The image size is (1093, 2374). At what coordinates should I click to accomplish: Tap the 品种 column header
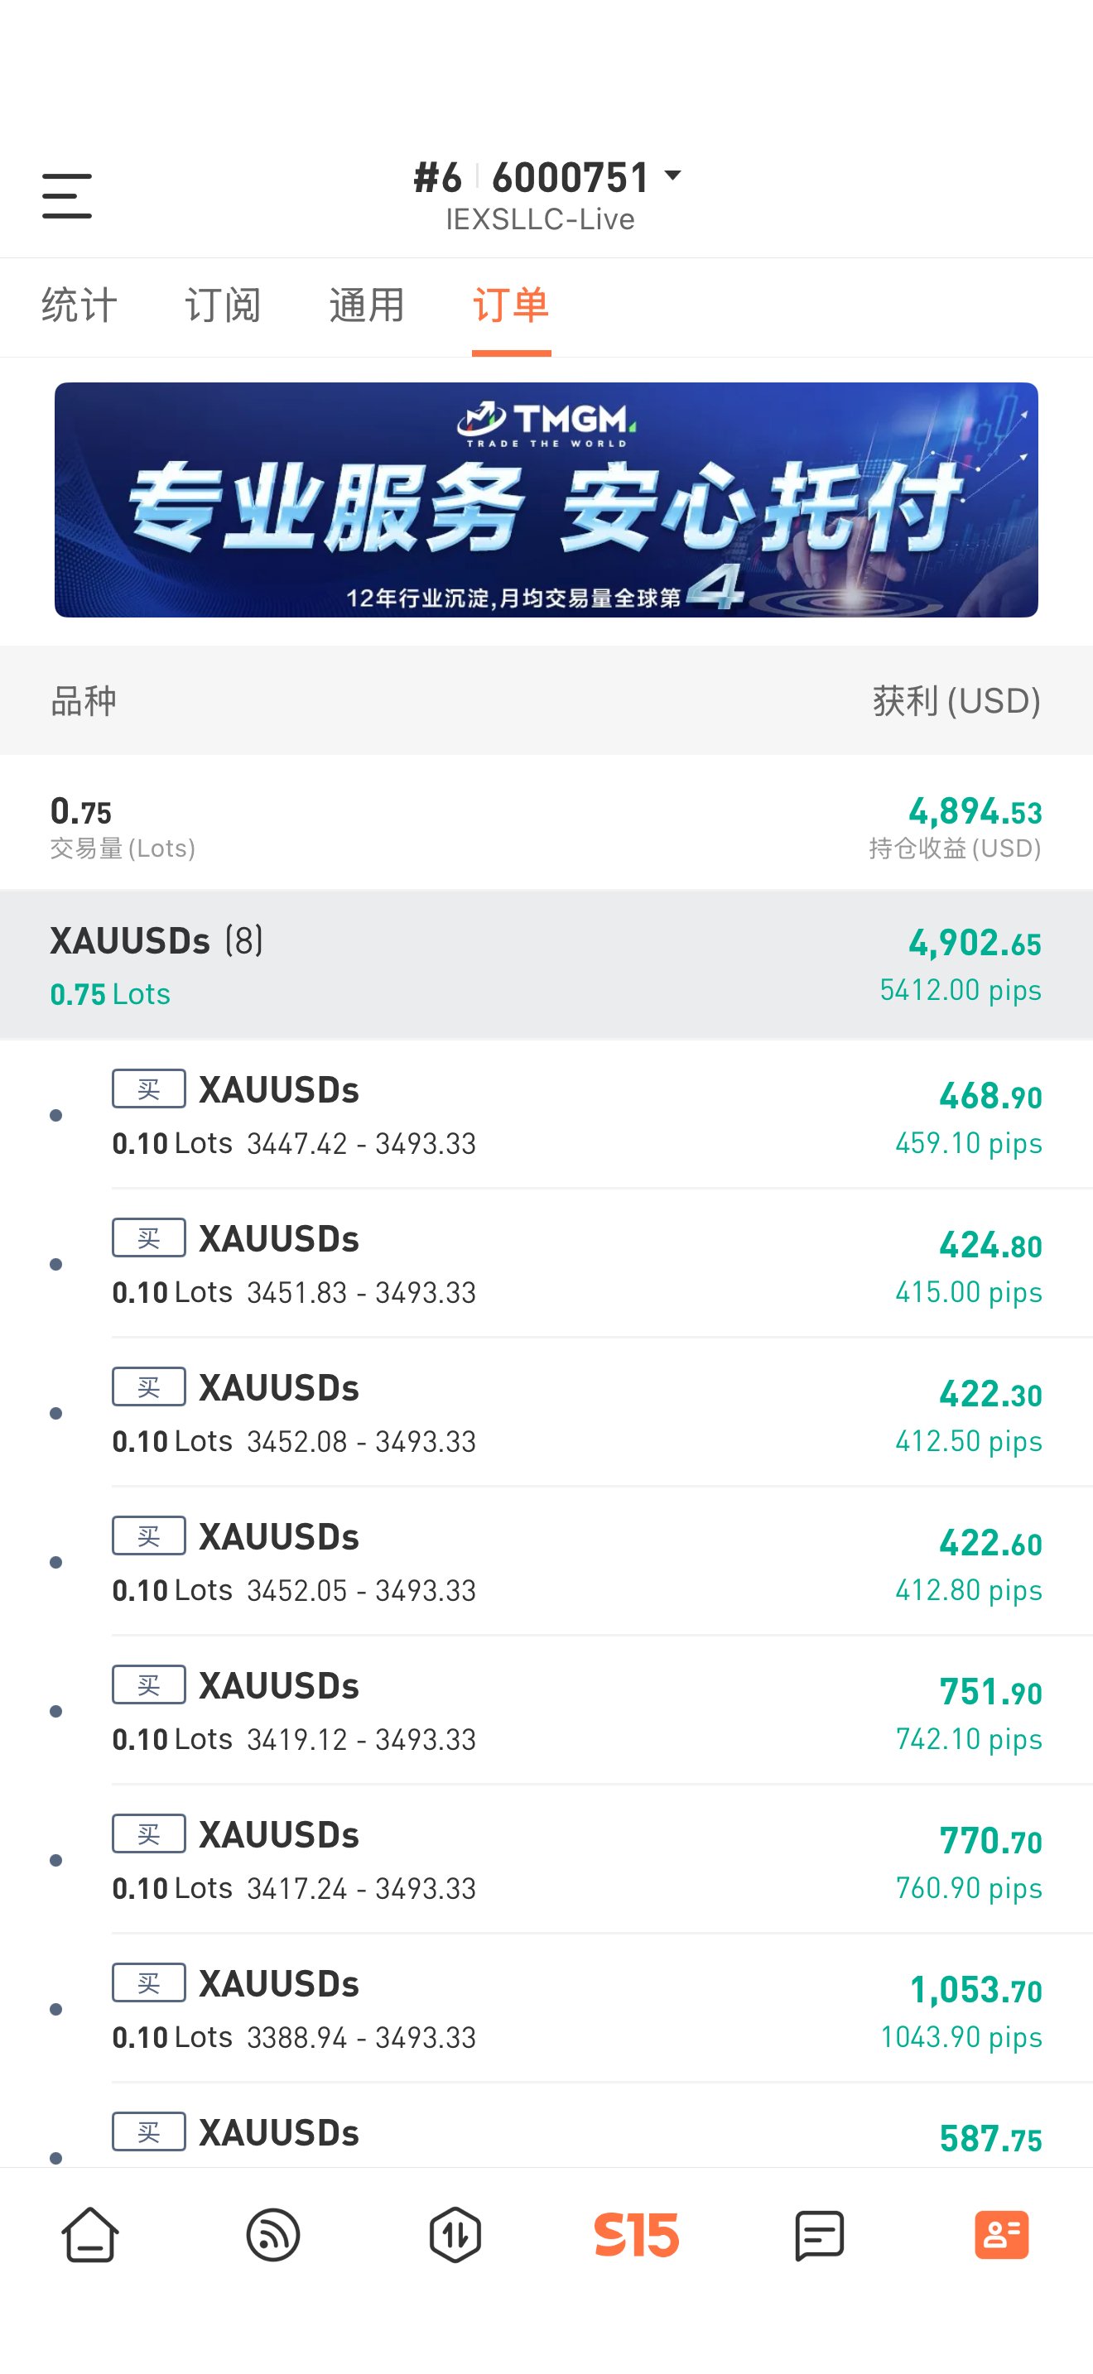(84, 700)
